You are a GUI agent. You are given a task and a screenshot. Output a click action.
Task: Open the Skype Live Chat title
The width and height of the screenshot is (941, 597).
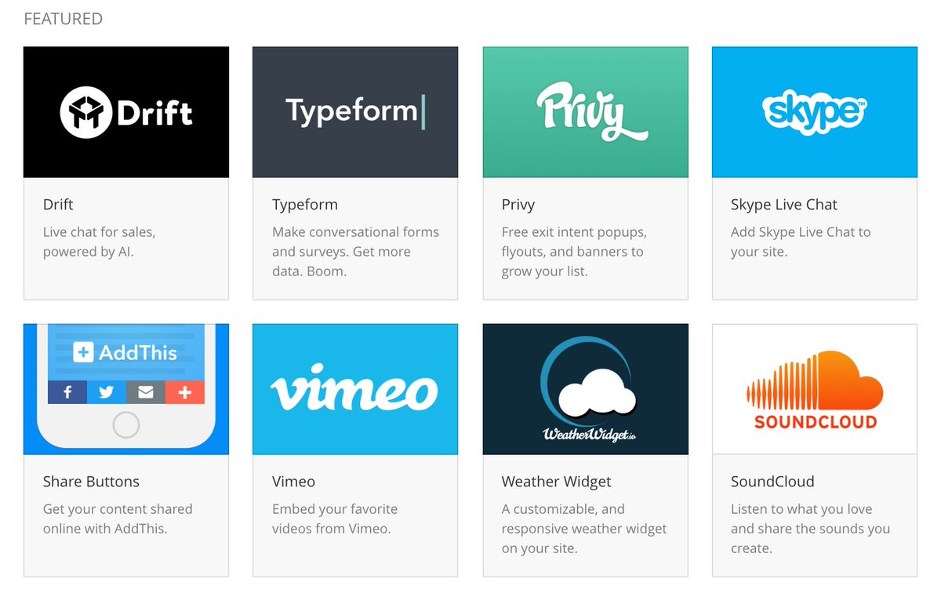pos(784,205)
